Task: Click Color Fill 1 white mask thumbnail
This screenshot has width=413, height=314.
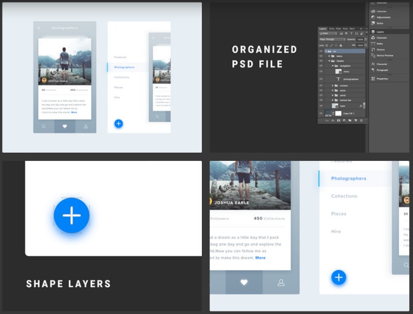Action: pos(338,113)
